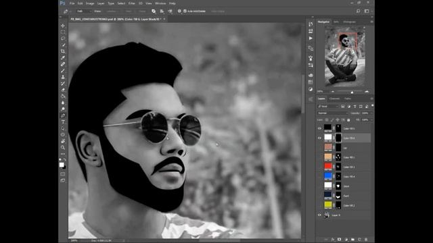The image size is (433, 243).
Task: Switch to the Paths tab
Action: (347, 99)
